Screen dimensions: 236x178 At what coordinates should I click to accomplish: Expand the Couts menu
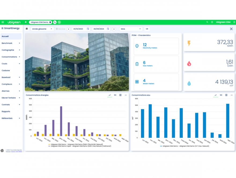click(x=11, y=64)
